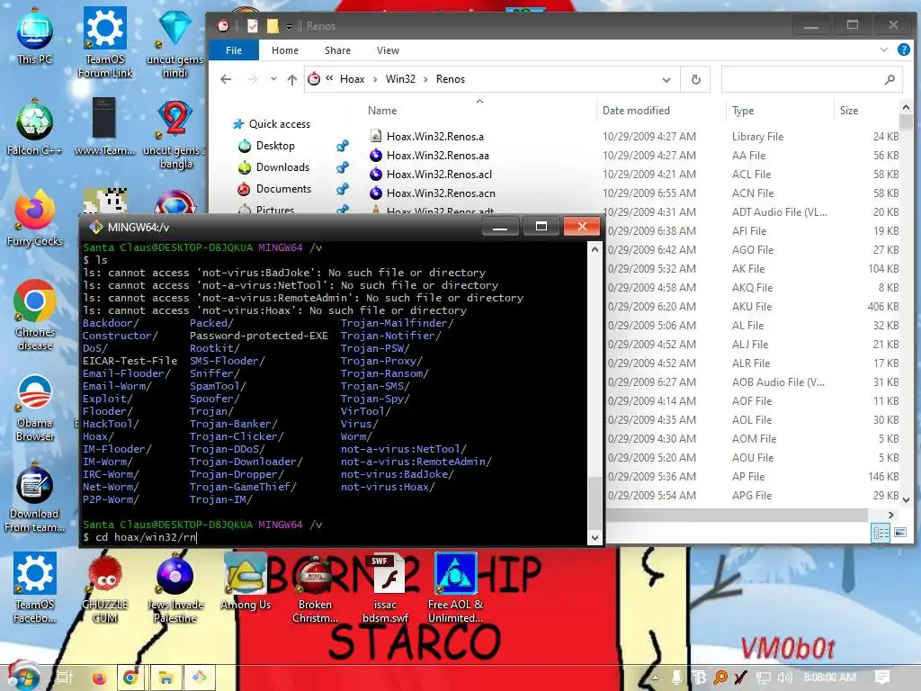
Task: Sort files by Date modified column
Action: click(636, 111)
